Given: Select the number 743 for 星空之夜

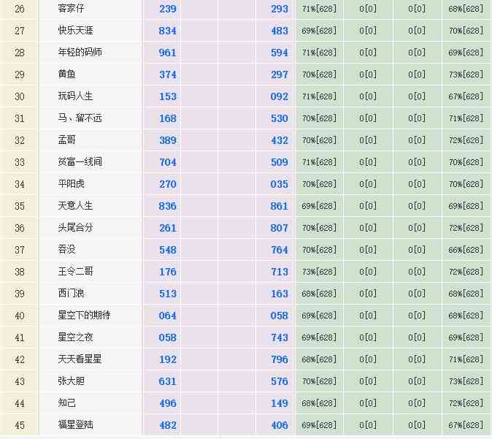Looking at the screenshot, I should [279, 337].
